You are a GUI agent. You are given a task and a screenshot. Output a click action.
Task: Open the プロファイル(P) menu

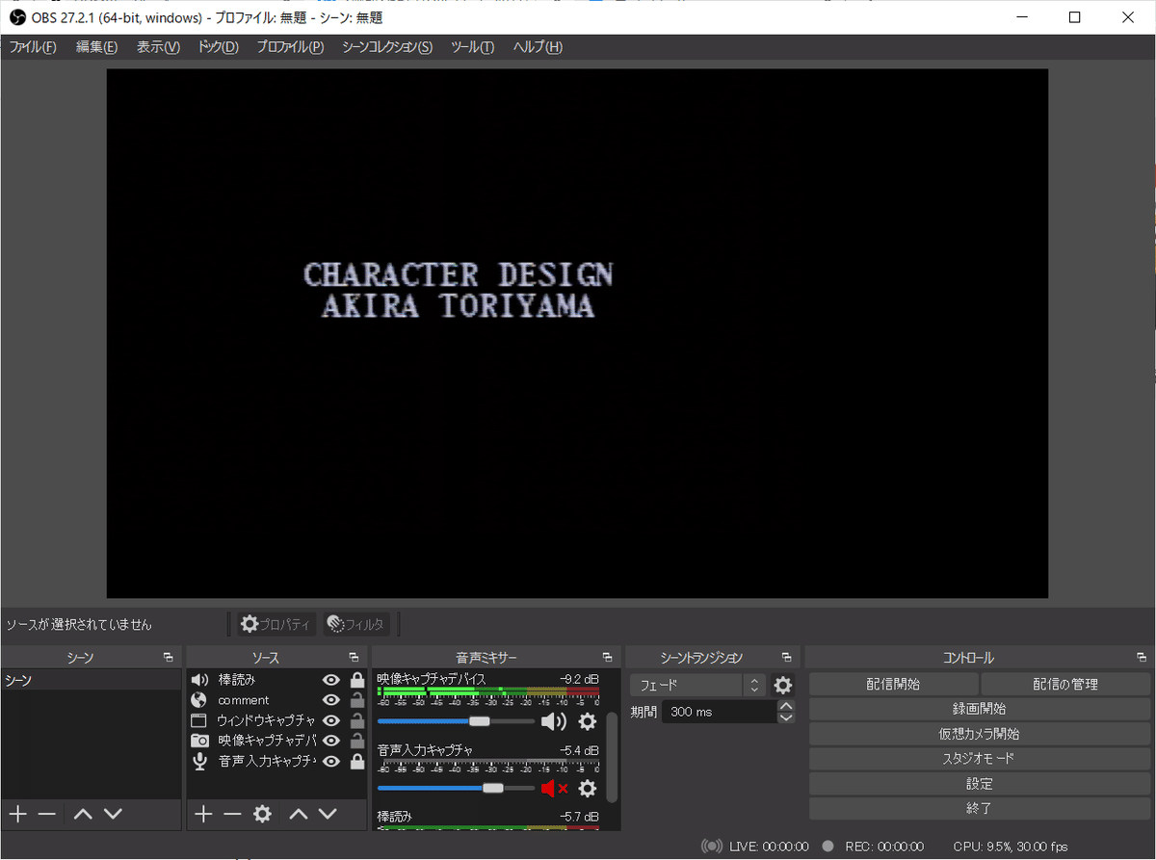[290, 47]
